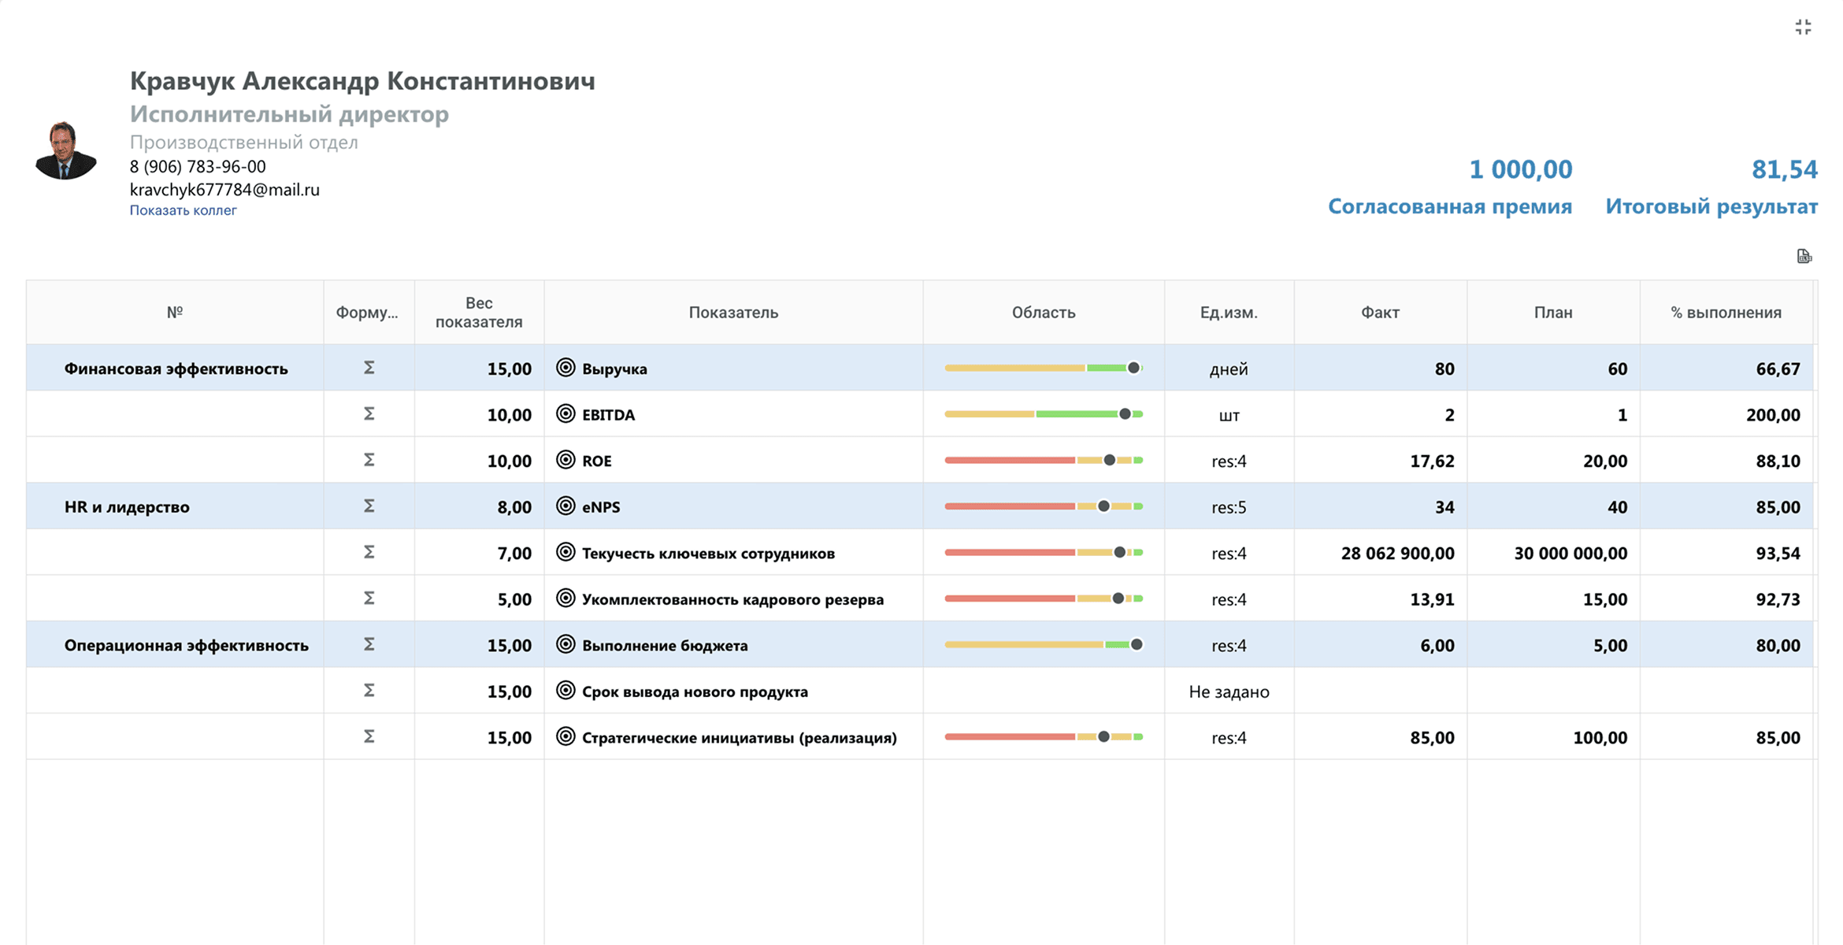Click the target icon next to EBITDA
1843x945 pixels.
pyautogui.click(x=566, y=414)
